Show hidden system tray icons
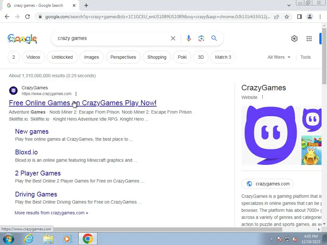The image size is (327, 245). coord(271,239)
